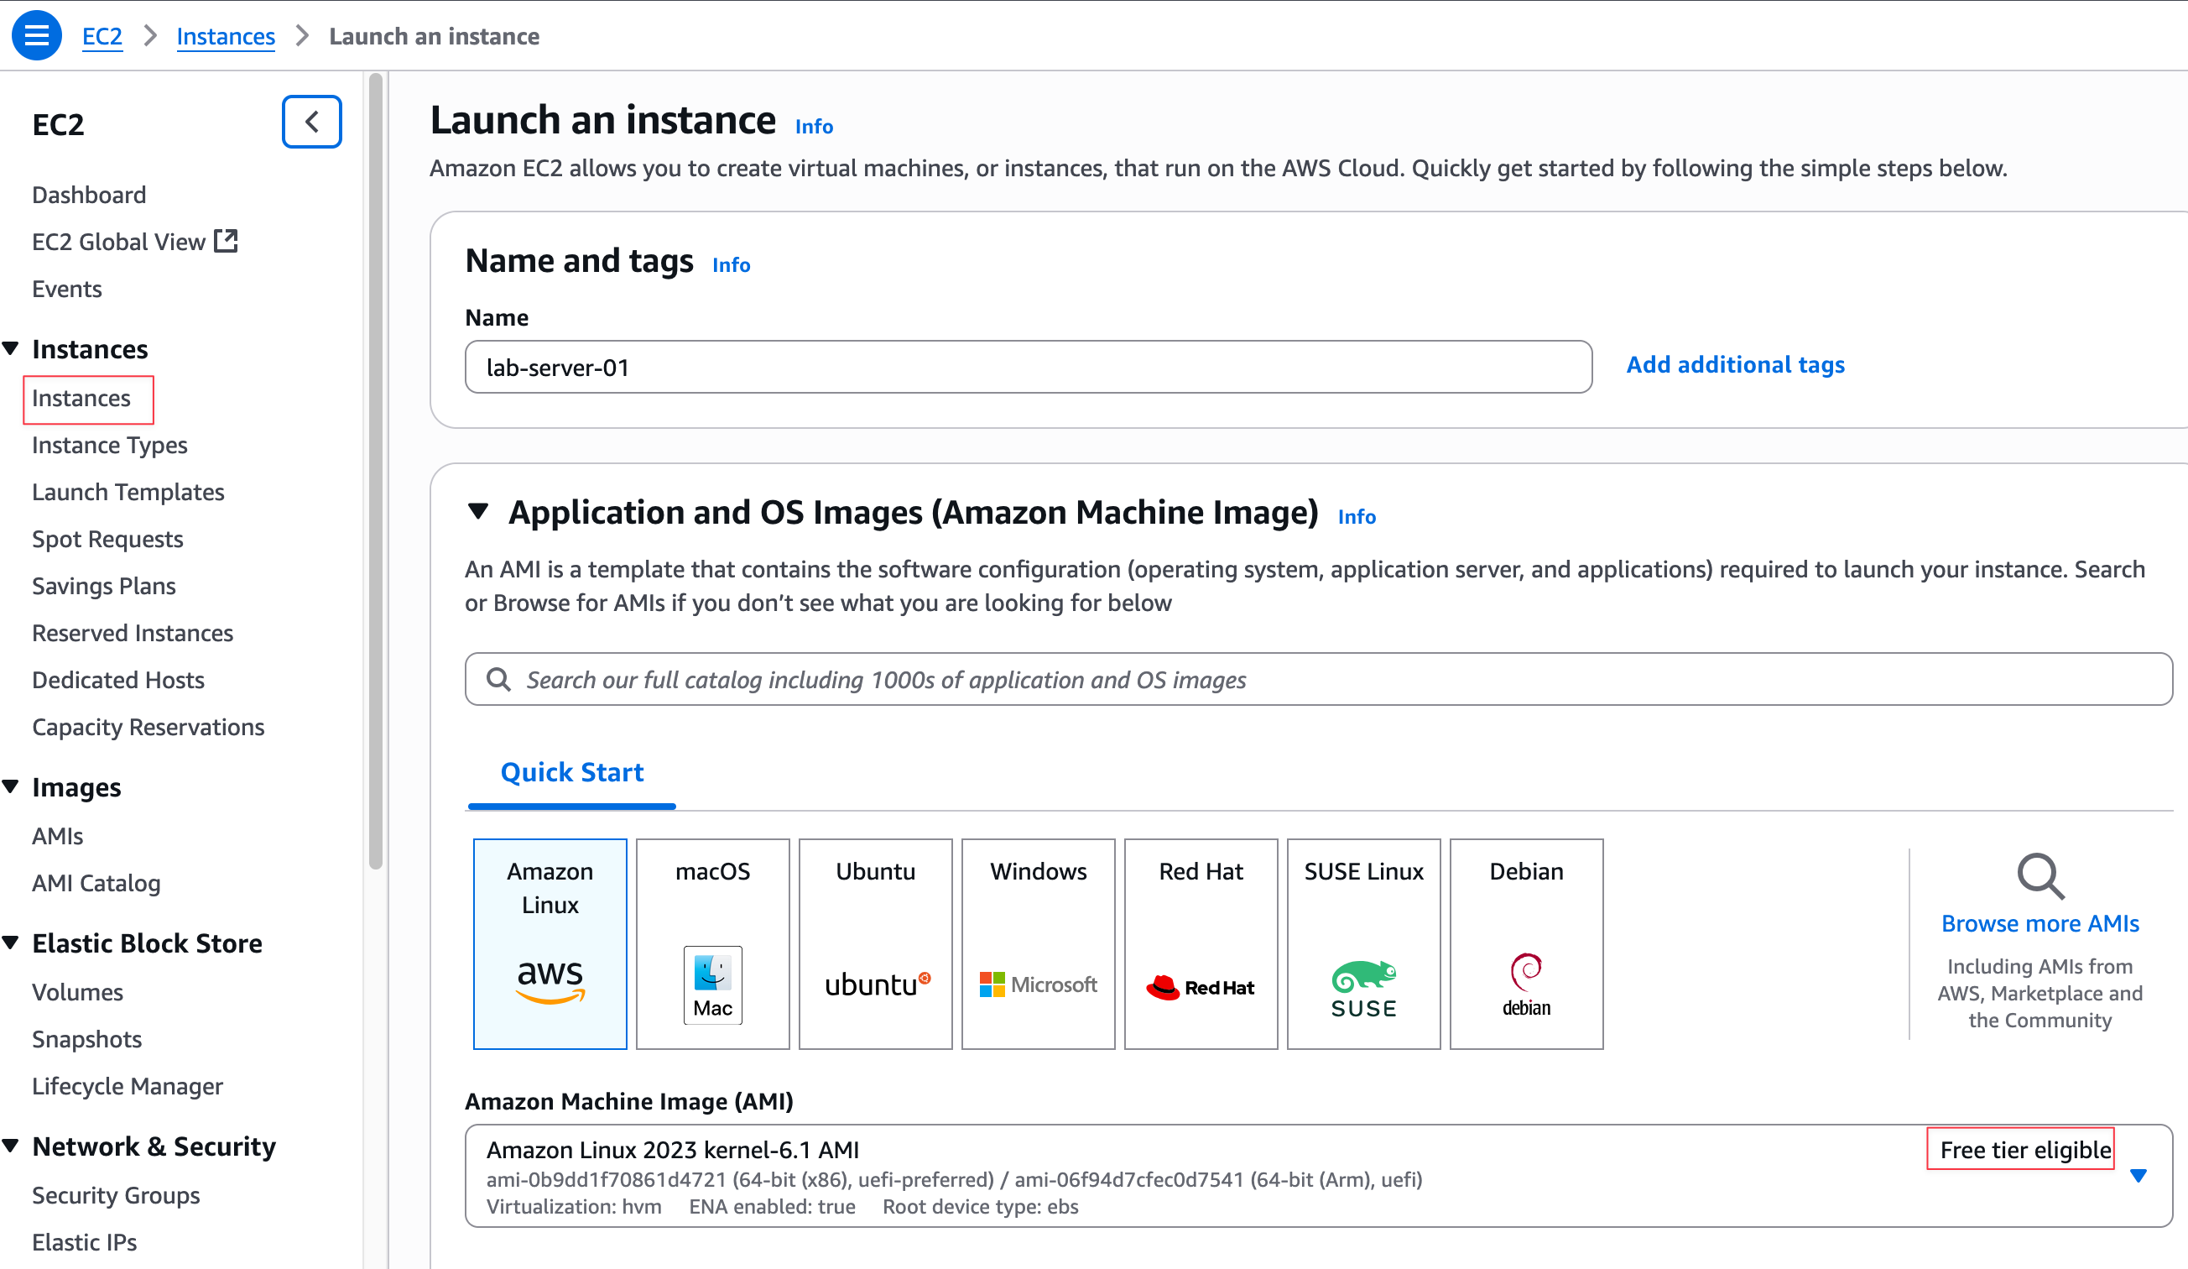Open the Amazon Machine Image dropdown

coord(2138,1175)
